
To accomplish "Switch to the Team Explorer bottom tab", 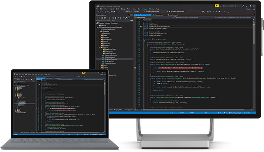I will (x=129, y=110).
